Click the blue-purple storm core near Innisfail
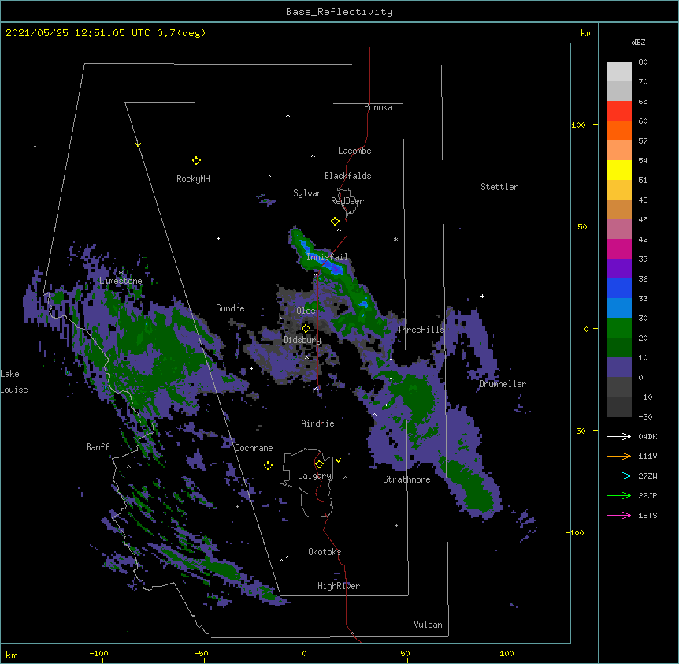This screenshot has width=679, height=664. click(336, 270)
